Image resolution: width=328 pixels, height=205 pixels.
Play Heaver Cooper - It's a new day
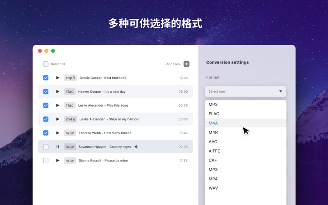tap(58, 91)
